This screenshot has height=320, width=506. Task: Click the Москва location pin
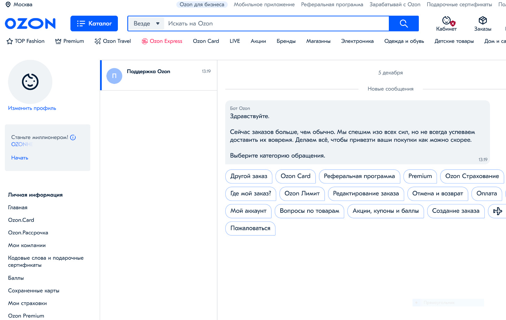click(x=8, y=5)
